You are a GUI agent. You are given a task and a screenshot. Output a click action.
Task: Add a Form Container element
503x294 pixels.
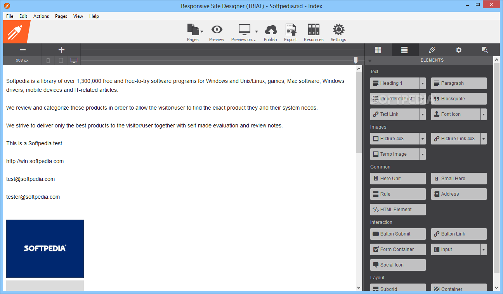[398, 249]
